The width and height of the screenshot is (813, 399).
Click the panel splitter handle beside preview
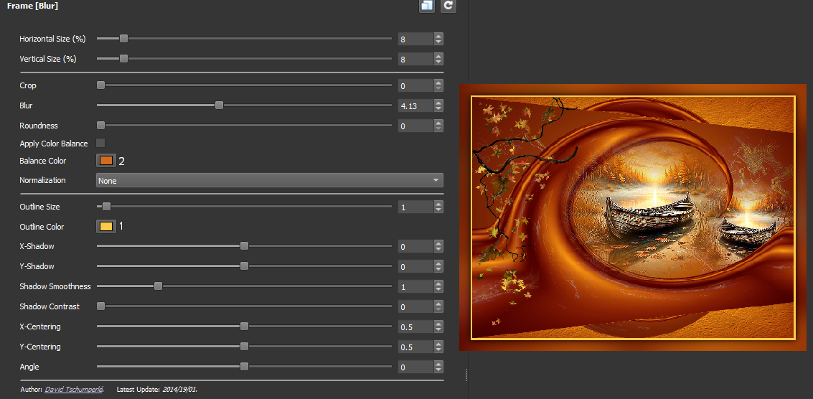466,375
